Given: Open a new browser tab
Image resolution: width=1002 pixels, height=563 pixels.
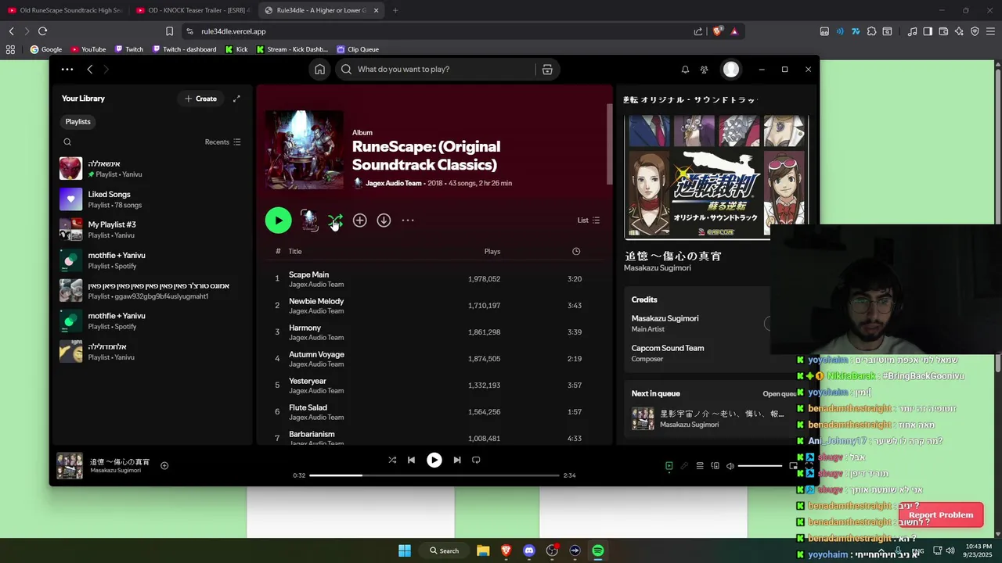Looking at the screenshot, I should [x=395, y=10].
